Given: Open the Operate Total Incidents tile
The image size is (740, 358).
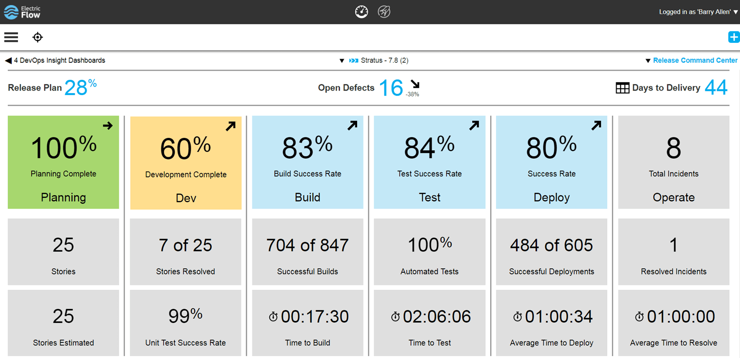Looking at the screenshot, I should tap(674, 162).
